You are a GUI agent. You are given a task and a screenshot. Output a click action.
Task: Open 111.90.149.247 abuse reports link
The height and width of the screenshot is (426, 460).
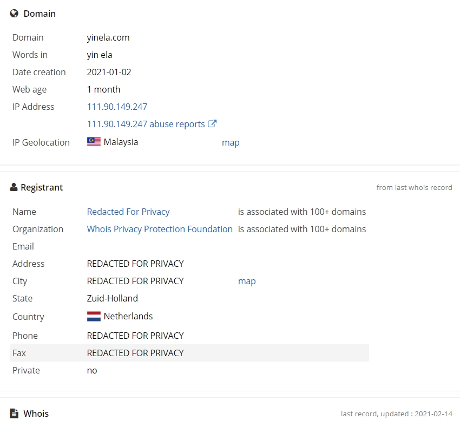point(146,124)
